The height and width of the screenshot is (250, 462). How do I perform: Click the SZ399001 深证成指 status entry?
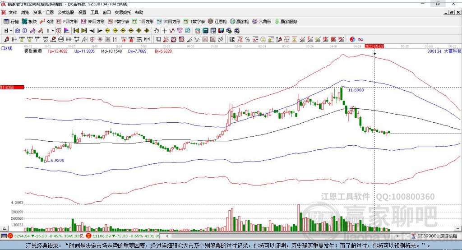434,236
